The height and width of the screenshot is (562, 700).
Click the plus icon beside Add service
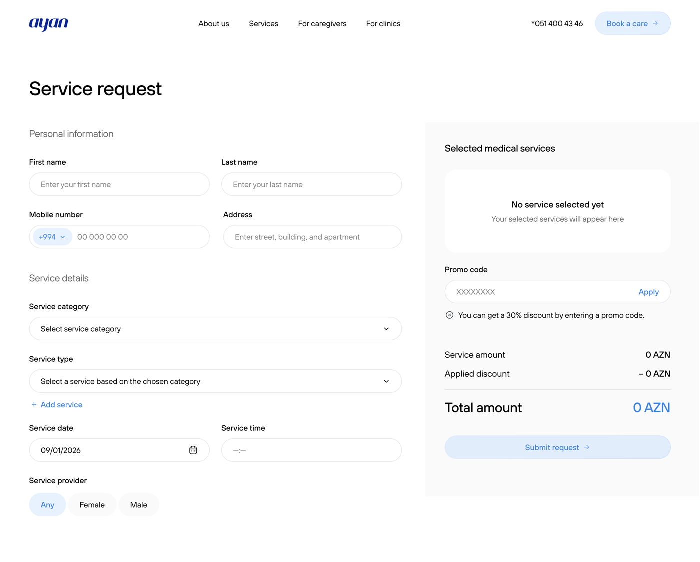coord(34,404)
